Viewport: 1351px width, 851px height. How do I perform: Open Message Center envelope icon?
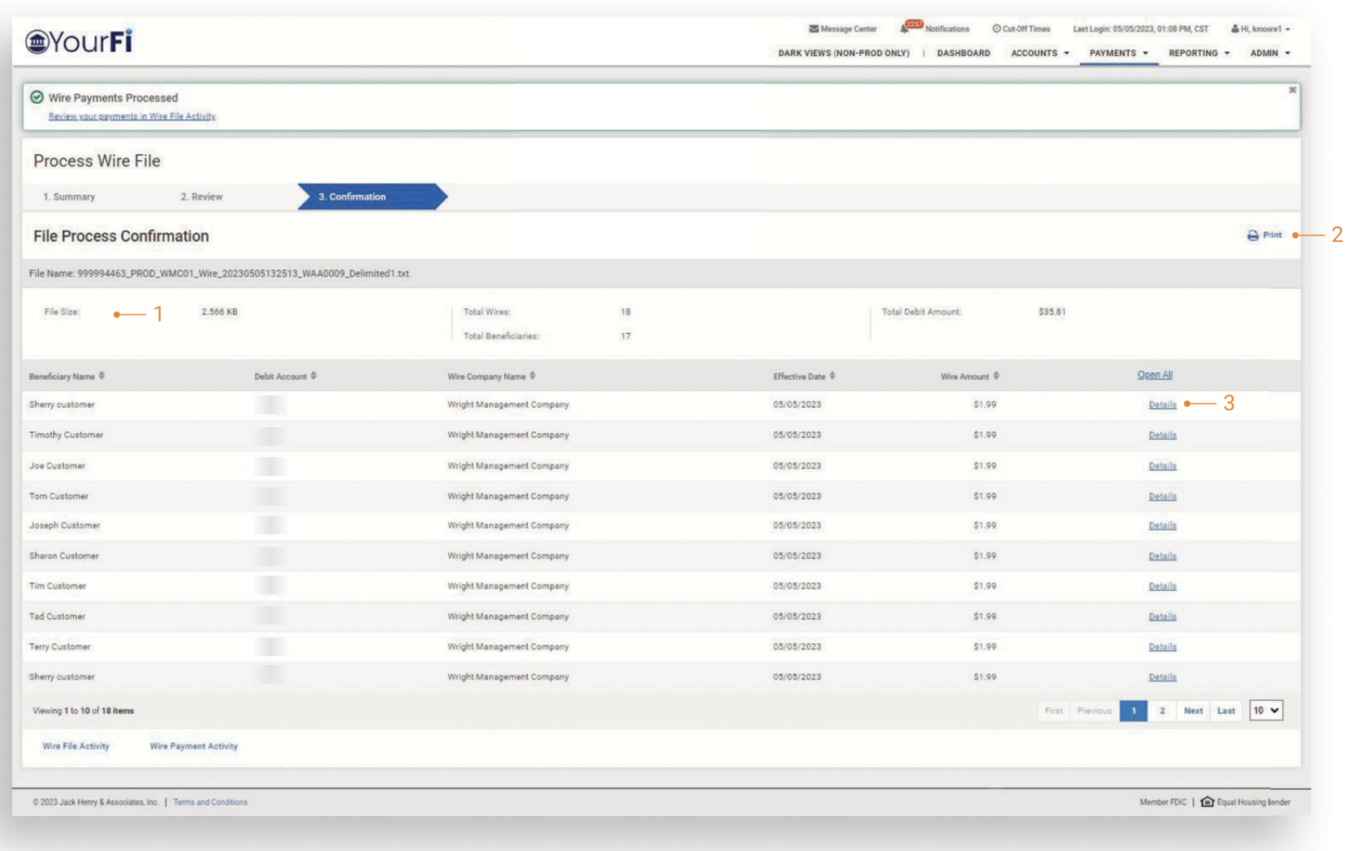point(814,29)
